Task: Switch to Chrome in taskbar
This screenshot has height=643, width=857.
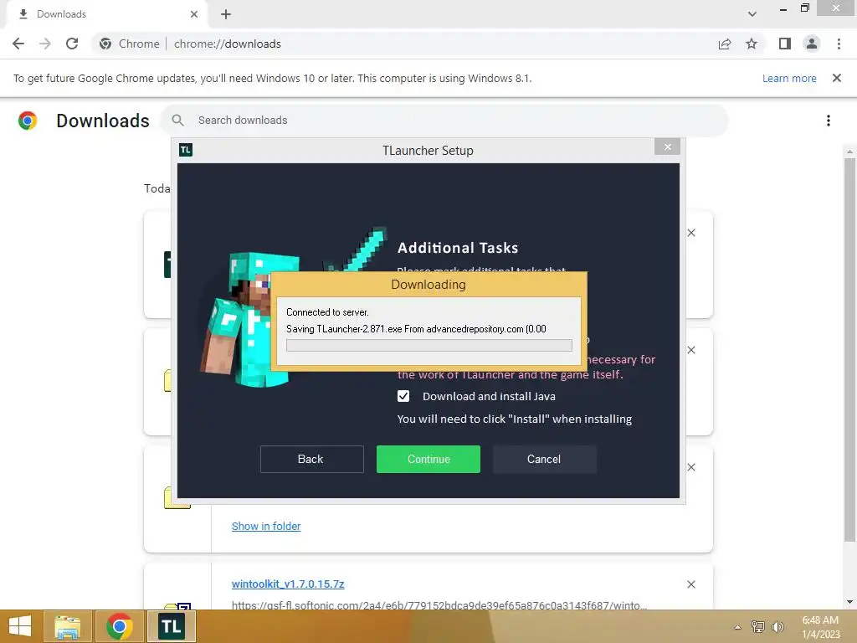Action: [119, 626]
